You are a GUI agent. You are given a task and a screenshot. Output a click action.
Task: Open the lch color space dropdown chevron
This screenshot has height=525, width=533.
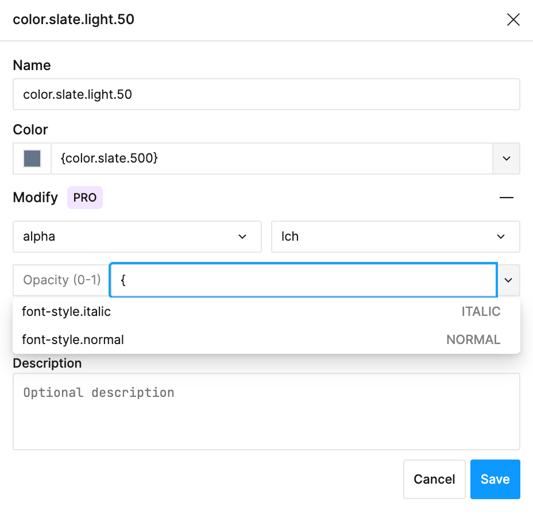pos(500,236)
